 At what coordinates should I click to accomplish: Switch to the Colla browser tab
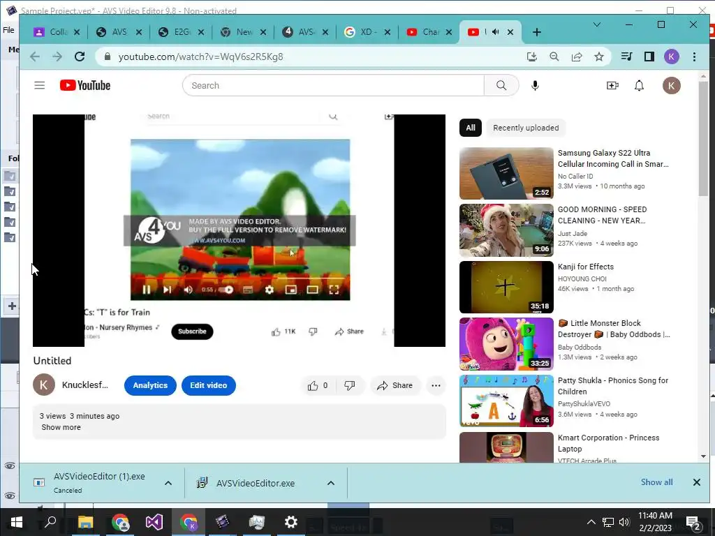[x=59, y=32]
